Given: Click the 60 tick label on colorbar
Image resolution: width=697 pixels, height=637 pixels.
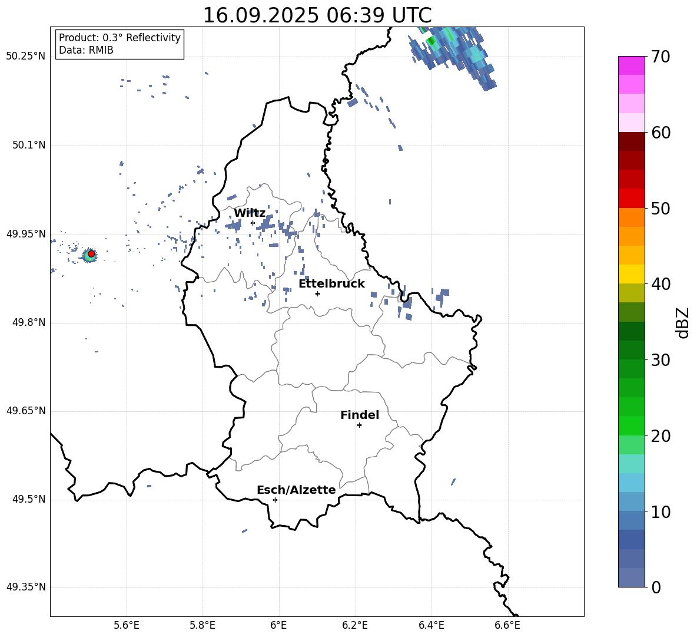Looking at the screenshot, I should tap(661, 133).
